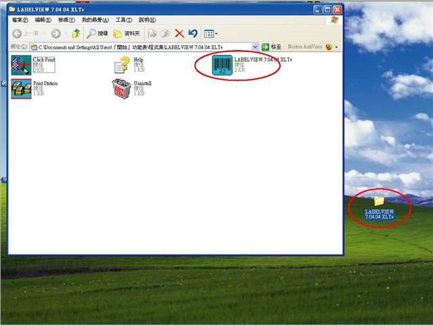Open the Search pane from the toolbar

point(97,34)
